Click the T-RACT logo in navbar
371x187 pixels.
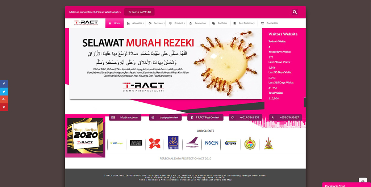tap(86, 23)
